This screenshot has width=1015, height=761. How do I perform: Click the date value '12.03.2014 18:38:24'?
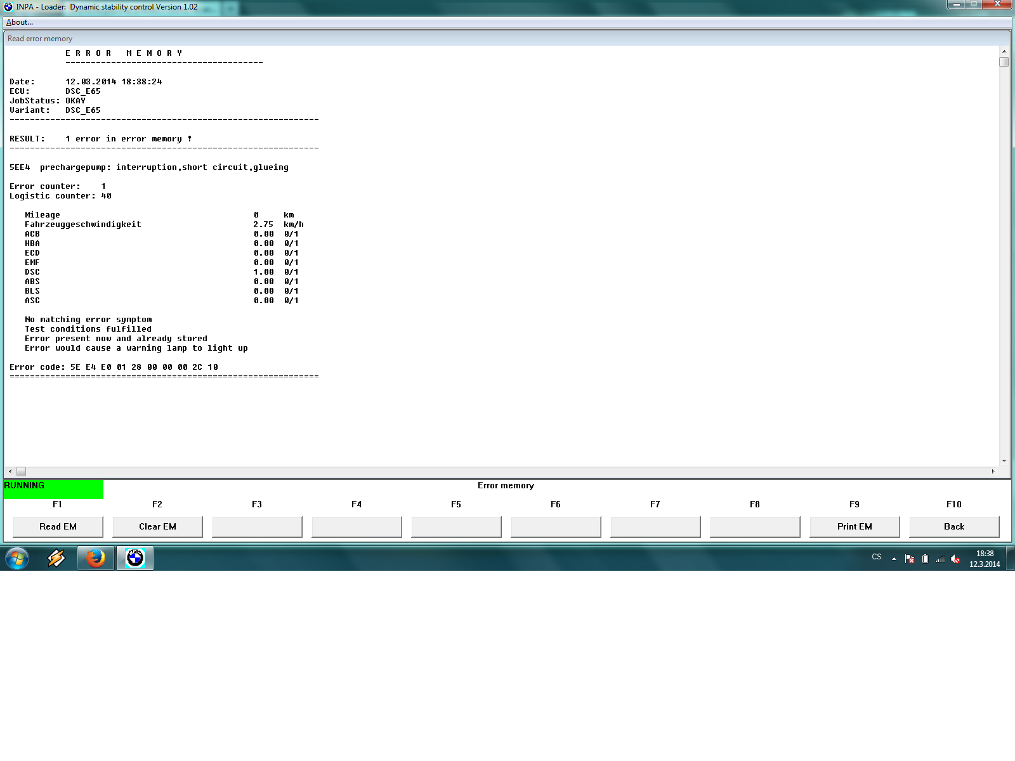pos(114,82)
